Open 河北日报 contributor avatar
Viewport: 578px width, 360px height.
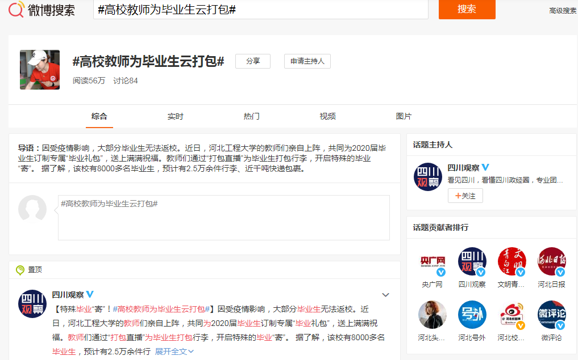pyautogui.click(x=551, y=261)
